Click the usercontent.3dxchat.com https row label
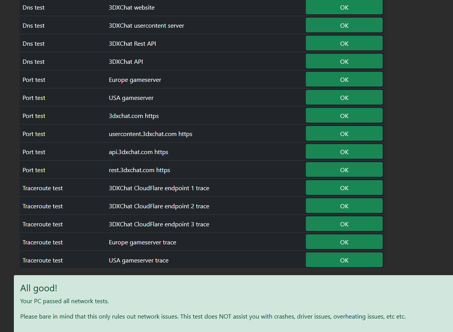Viewport: 453px width, 332px height. pos(150,134)
